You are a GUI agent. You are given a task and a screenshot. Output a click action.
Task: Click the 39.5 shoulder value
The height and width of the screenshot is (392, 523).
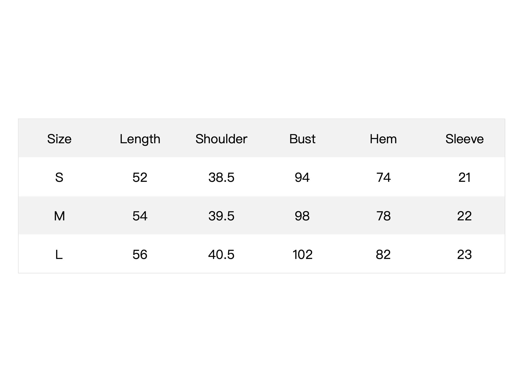click(x=221, y=216)
